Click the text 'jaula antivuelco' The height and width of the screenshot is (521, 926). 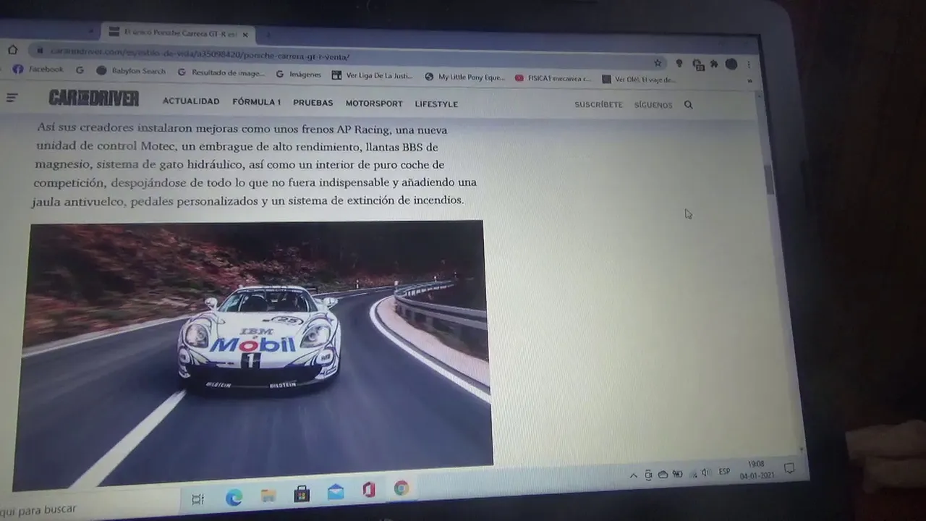click(77, 202)
